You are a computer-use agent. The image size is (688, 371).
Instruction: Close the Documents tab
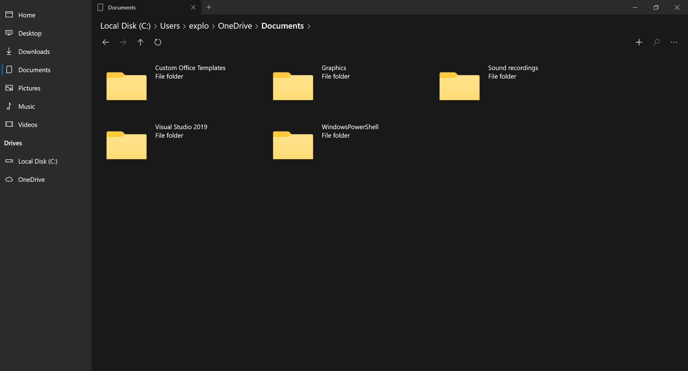click(x=193, y=7)
